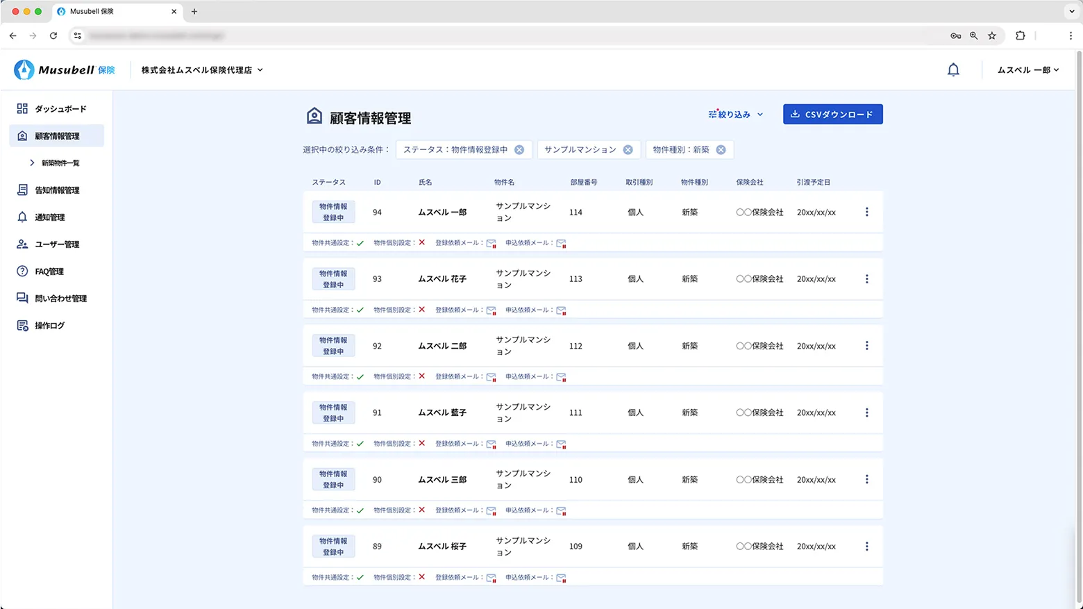Remove the サンプルマンション filter chip
This screenshot has width=1083, height=609.
[628, 149]
